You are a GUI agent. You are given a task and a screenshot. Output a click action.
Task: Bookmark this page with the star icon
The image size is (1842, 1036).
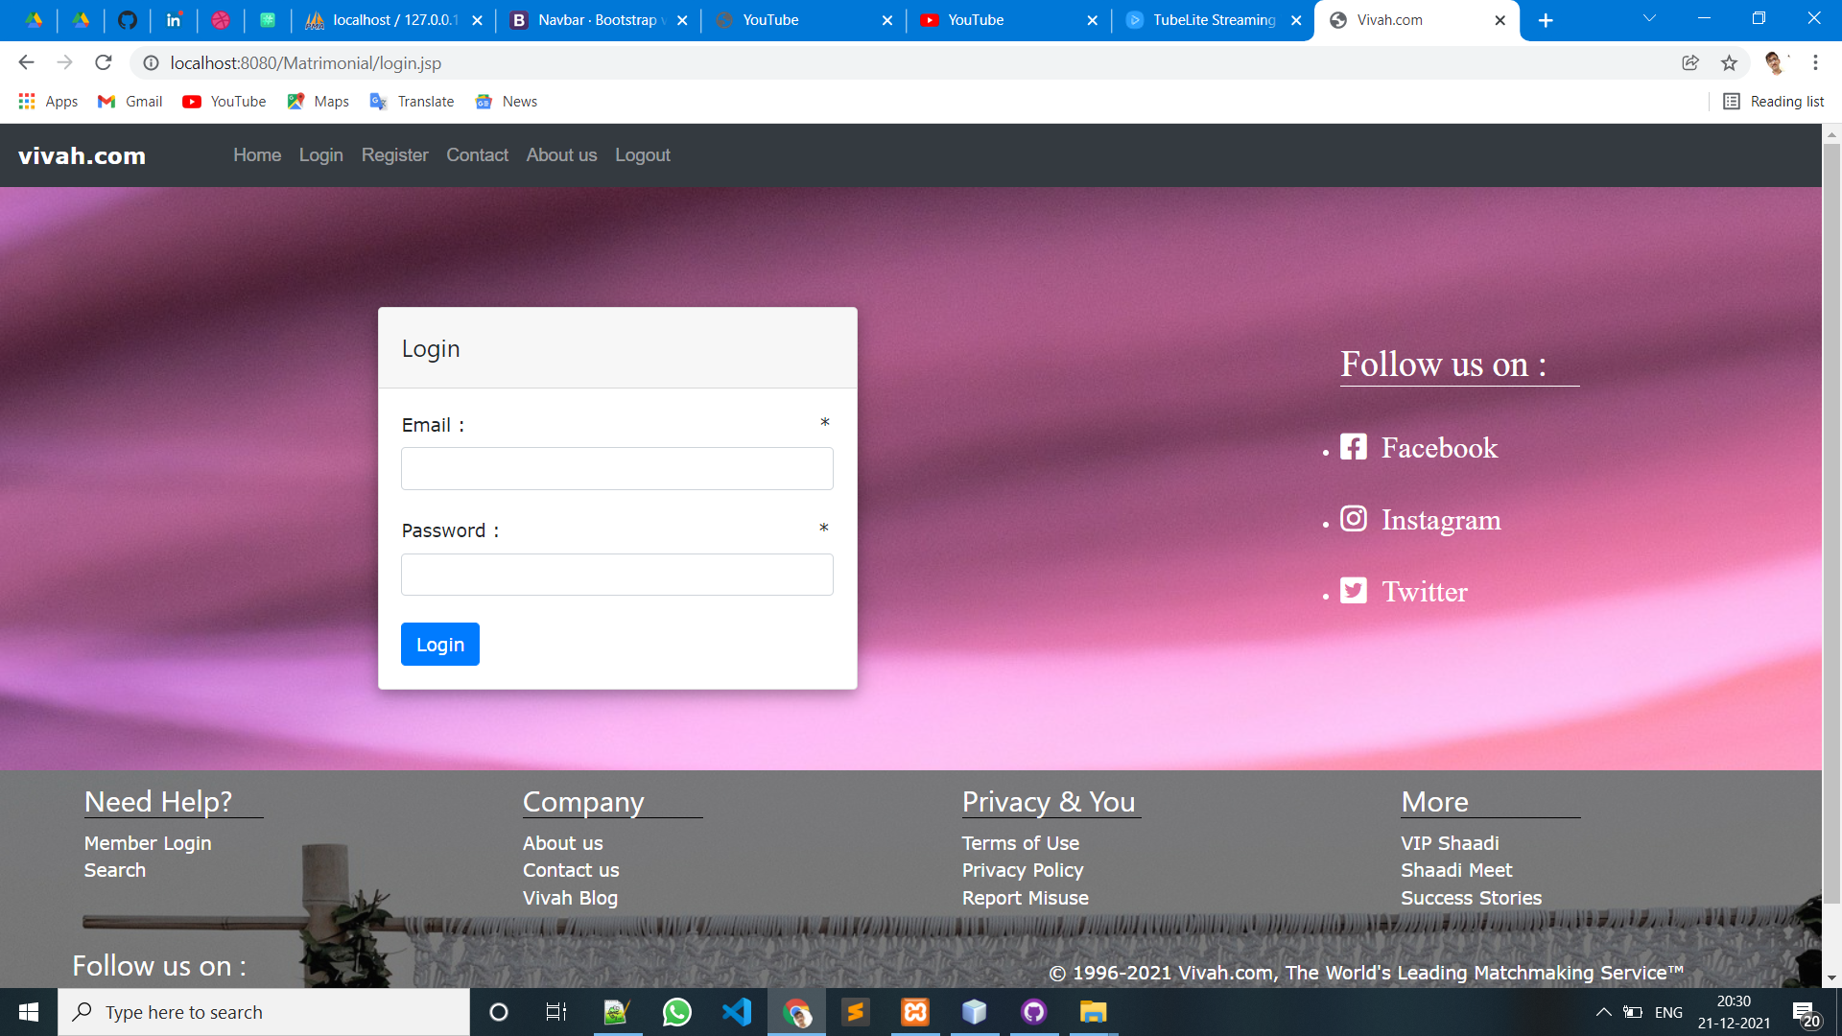(x=1729, y=63)
